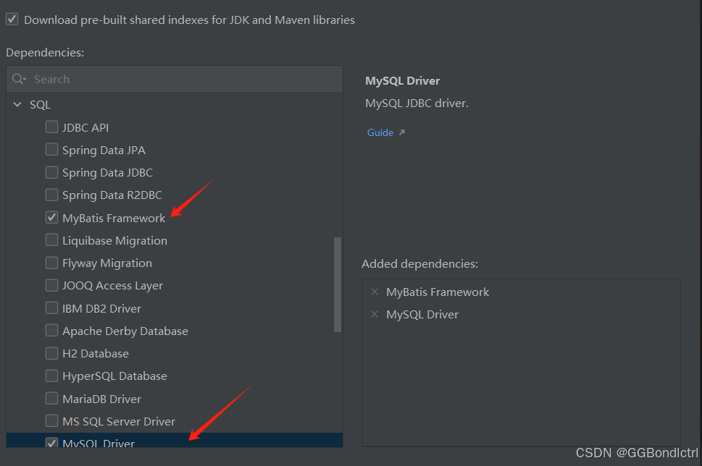Enable MariaDB Driver checkbox
Image resolution: width=702 pixels, height=466 pixels.
tap(52, 398)
